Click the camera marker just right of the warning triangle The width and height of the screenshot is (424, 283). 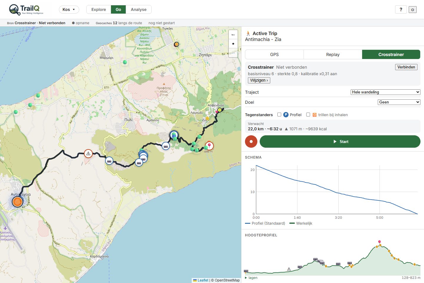[x=109, y=161]
